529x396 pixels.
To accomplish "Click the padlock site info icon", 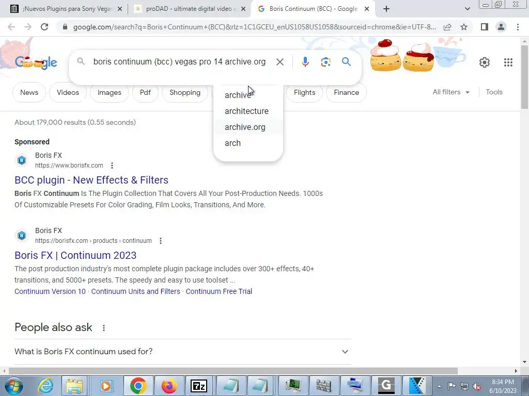I will tap(65, 27).
